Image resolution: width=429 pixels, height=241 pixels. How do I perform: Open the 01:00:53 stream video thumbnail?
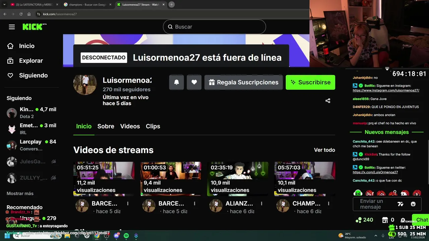click(171, 179)
